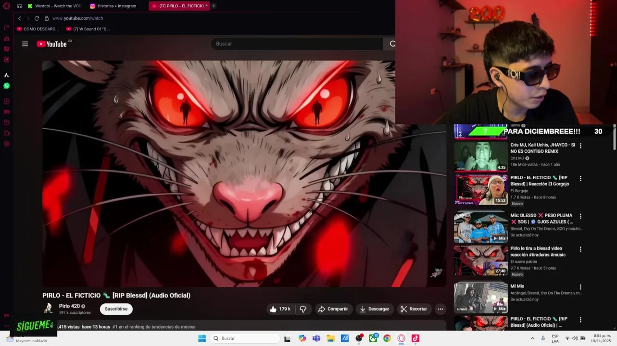Viewport: 617px width, 346px height.
Task: Open History clock icon in sidebar
Action: coord(7,123)
